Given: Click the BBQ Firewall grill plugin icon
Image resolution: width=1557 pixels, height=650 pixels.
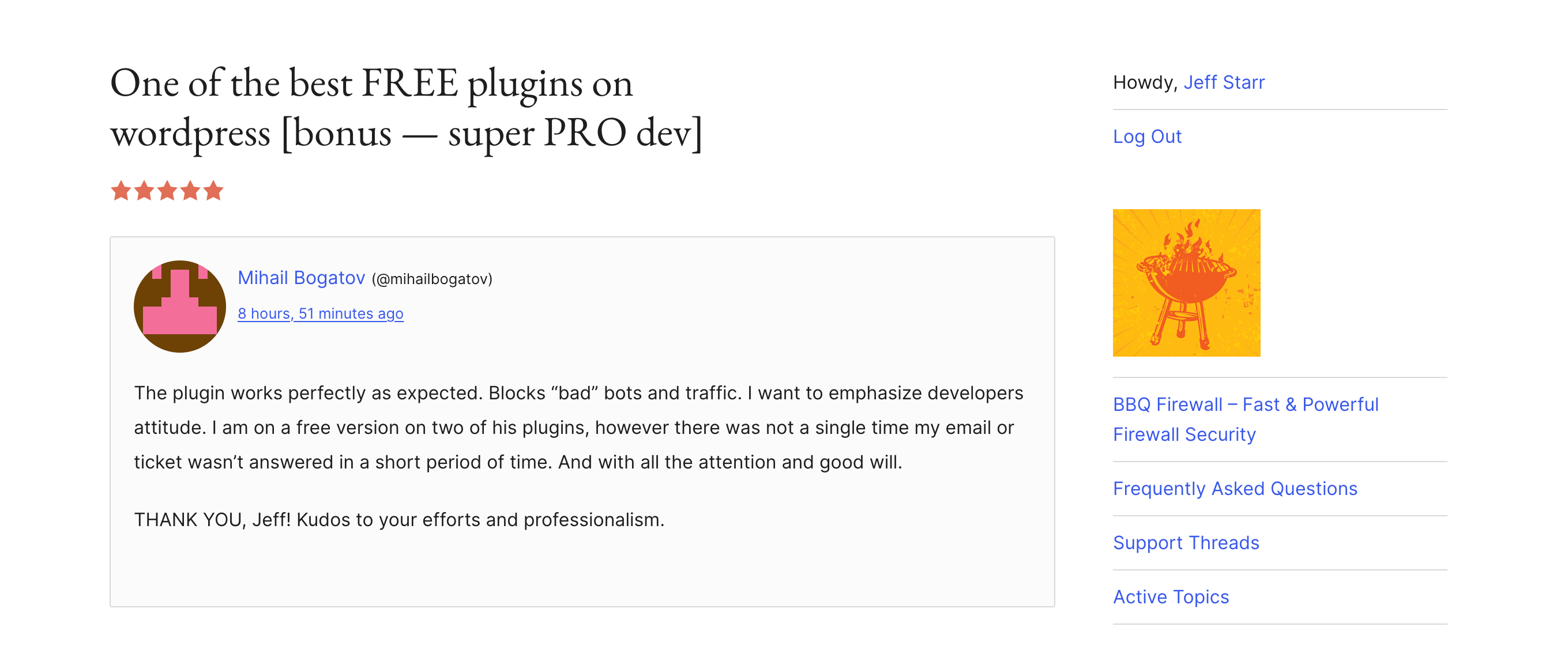Looking at the screenshot, I should pyautogui.click(x=1186, y=283).
